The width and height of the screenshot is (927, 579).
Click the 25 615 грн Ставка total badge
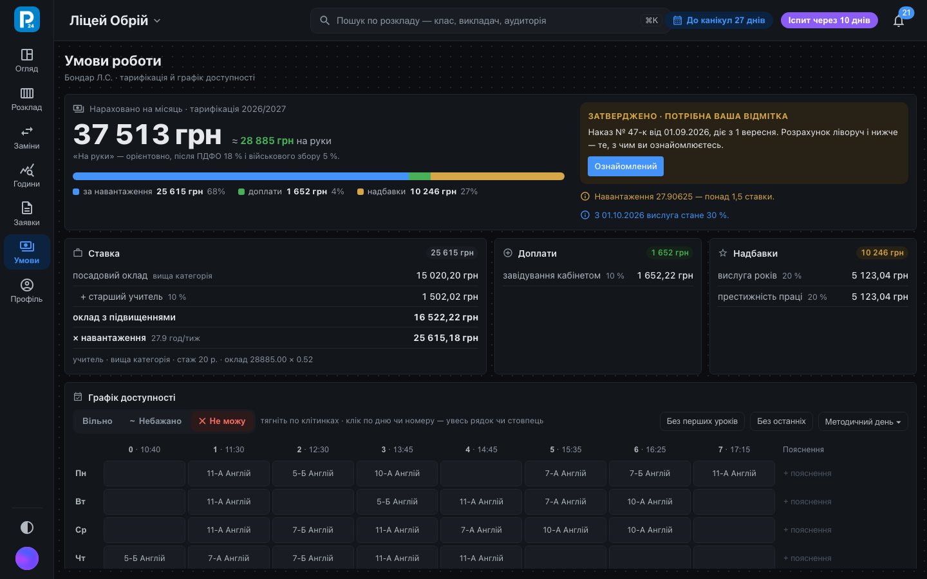coord(452,253)
